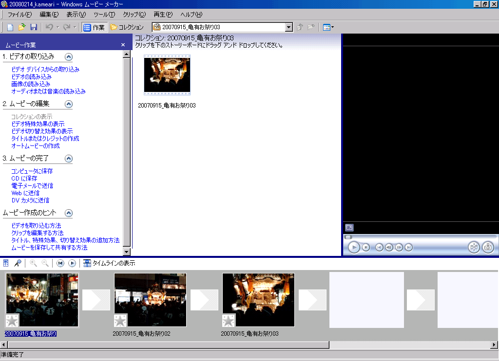
Task: Click the コンピュータに保存 link
Action: tap(32, 171)
